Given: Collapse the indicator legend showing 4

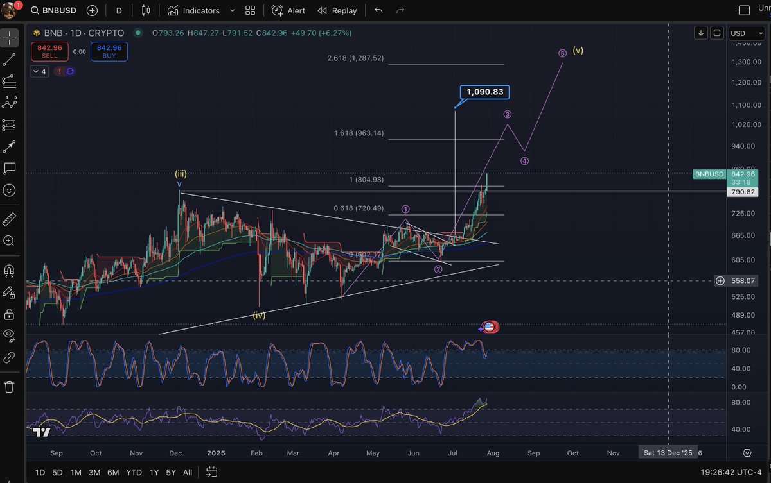Looking at the screenshot, I should (x=39, y=72).
